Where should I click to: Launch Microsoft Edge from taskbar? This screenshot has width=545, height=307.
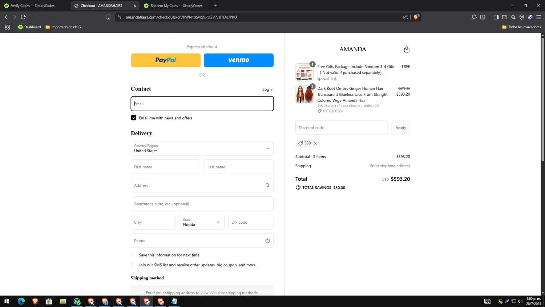tap(21, 301)
